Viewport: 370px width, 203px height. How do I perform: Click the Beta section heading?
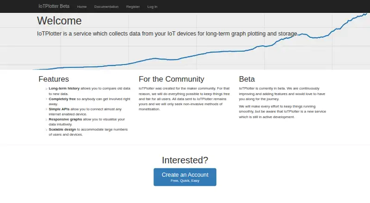(x=247, y=79)
